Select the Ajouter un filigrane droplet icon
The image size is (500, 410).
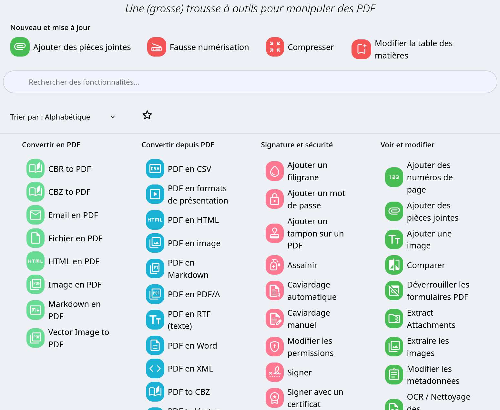click(274, 171)
